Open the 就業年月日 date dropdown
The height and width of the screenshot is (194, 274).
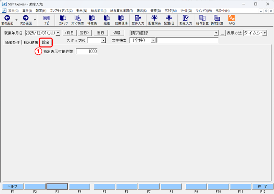pos(58,33)
